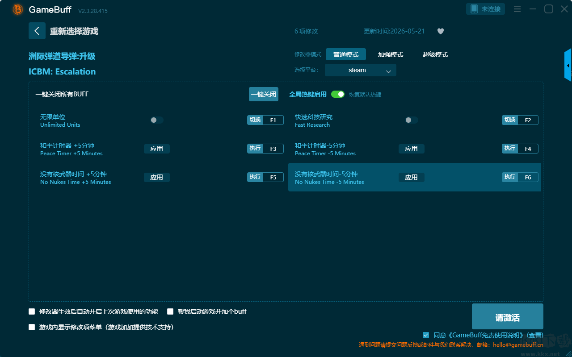Switch to 超级模式 mode
The image size is (572, 357).
point(435,54)
